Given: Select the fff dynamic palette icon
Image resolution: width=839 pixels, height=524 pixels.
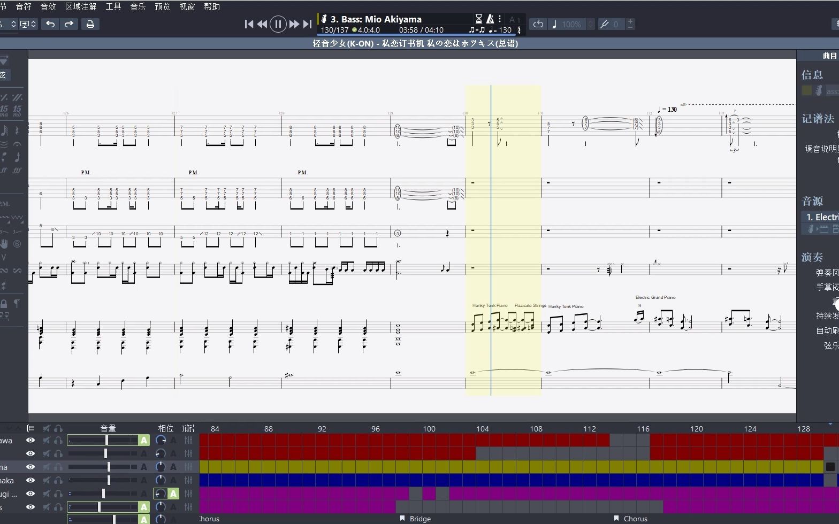Looking at the screenshot, I should (17, 170).
